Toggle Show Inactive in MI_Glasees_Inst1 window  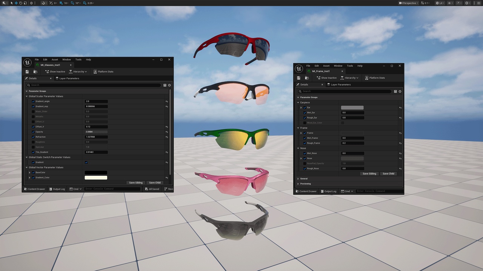point(55,72)
